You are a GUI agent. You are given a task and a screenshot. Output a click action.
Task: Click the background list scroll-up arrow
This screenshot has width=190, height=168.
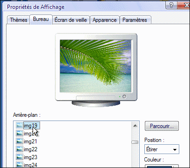click(x=135, y=126)
